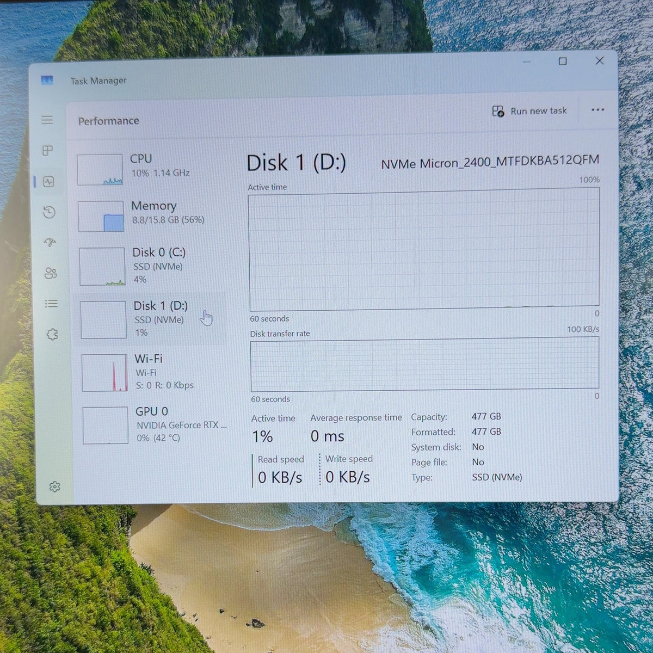Click the "NVMe Micron_2400_MTFDKBA512QFM" model name
The height and width of the screenshot is (653, 653).
pos(490,162)
